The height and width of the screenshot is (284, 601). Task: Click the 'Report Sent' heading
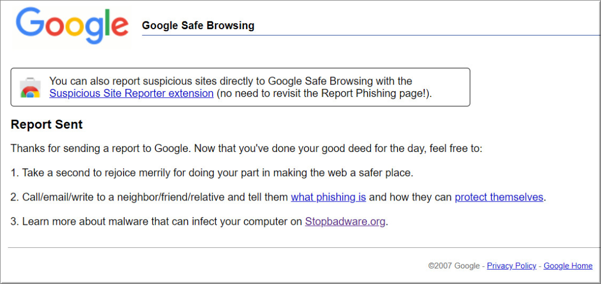click(47, 124)
